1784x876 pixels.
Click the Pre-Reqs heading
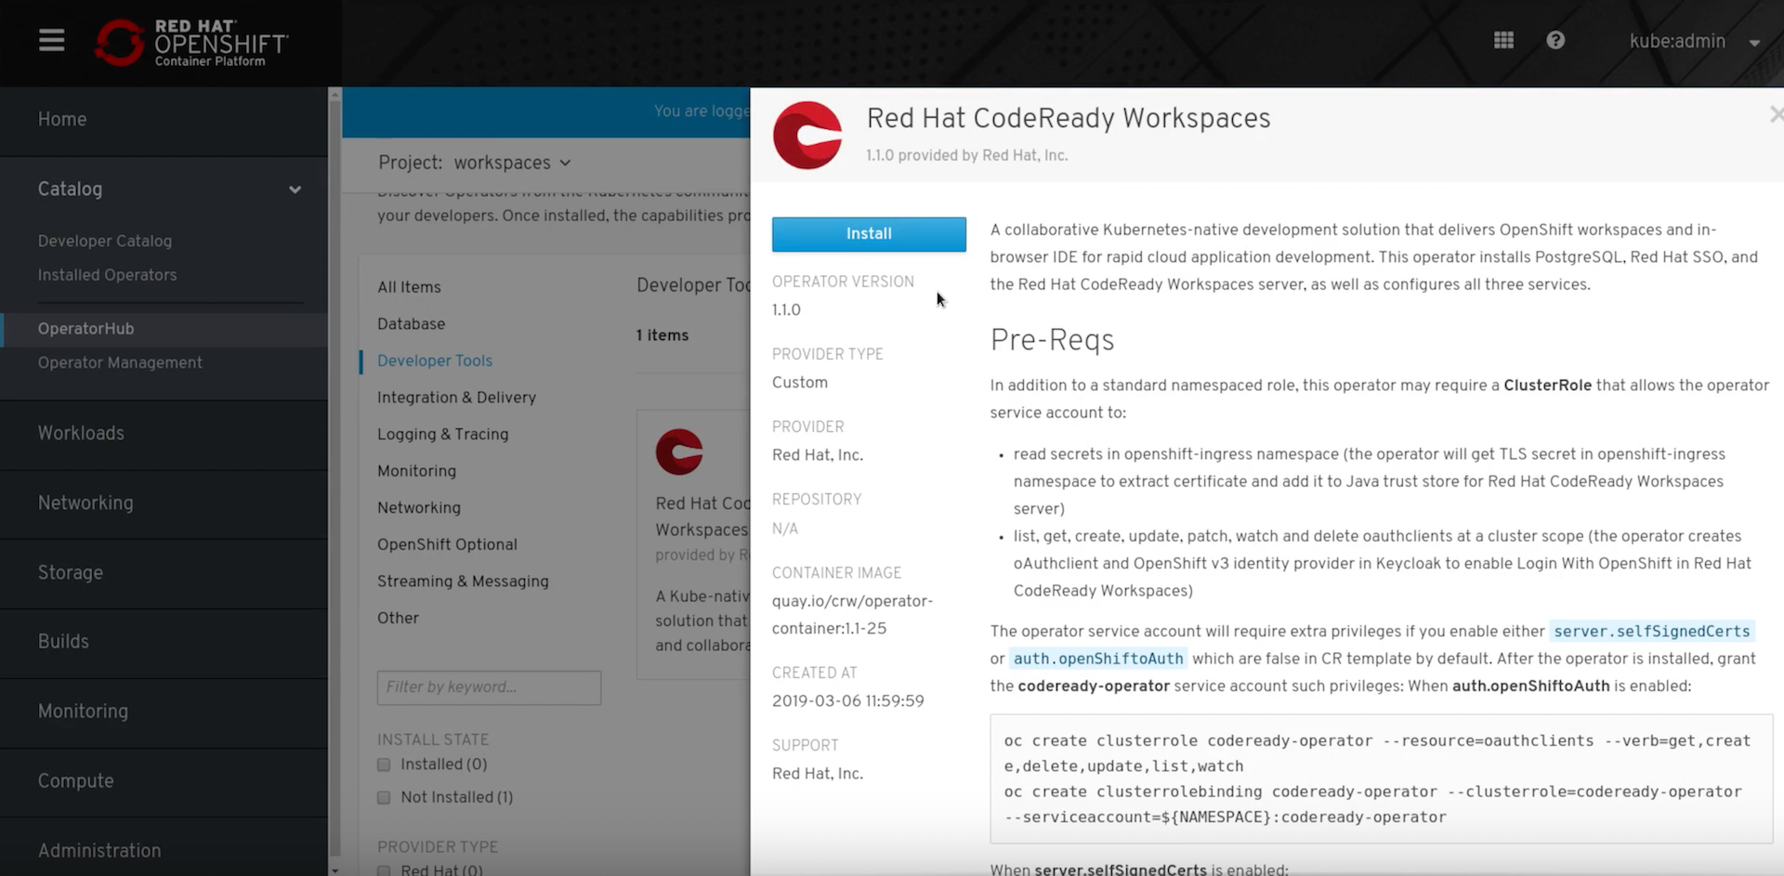tap(1052, 340)
